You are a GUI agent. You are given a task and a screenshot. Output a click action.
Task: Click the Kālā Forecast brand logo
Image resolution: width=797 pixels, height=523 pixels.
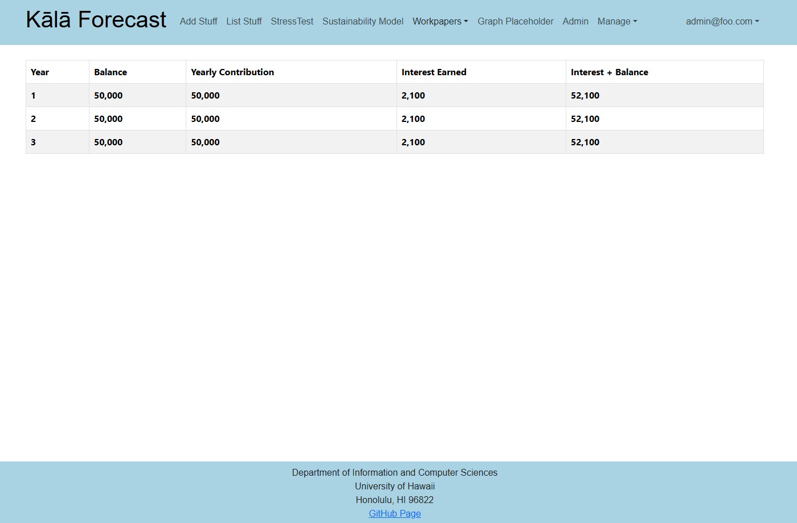click(96, 20)
